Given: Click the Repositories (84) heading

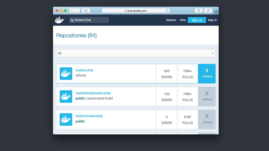Looking at the screenshot, I should pos(76,35).
